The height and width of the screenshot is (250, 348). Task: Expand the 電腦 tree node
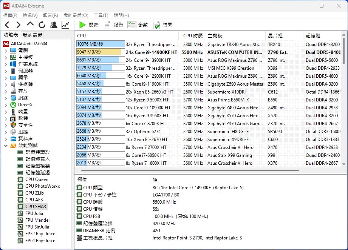6,51
